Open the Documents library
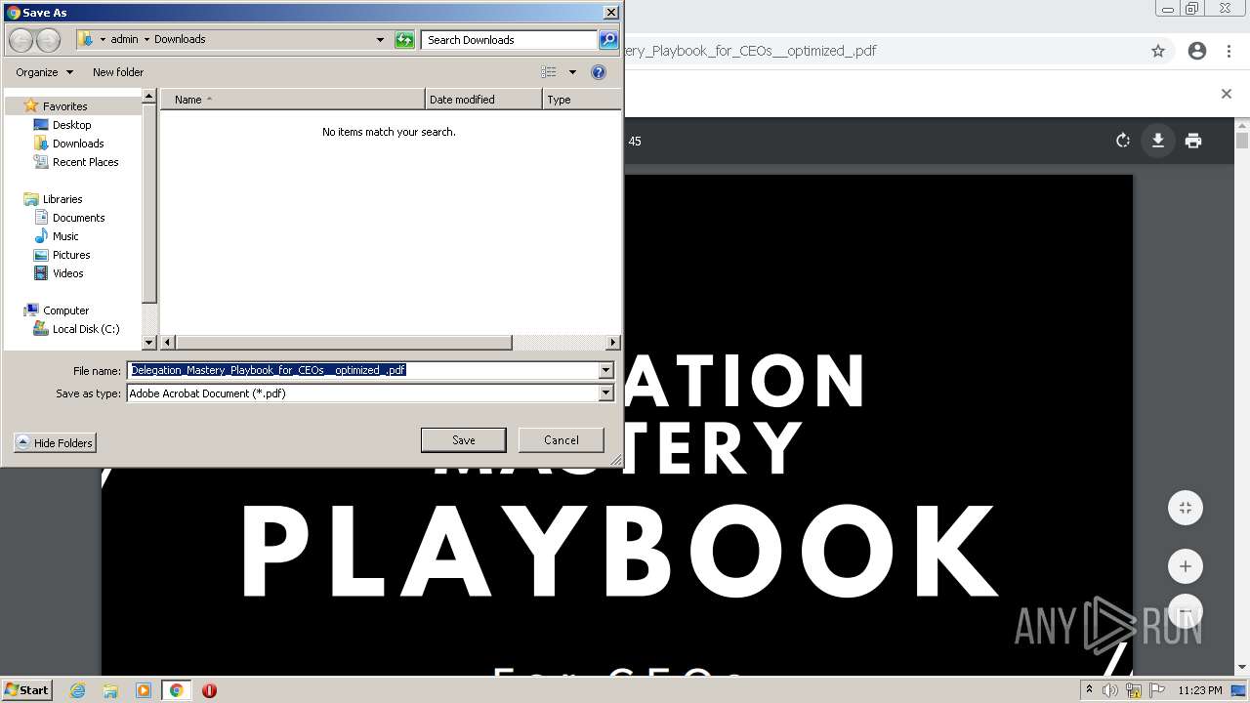The width and height of the screenshot is (1250, 703). 78,218
